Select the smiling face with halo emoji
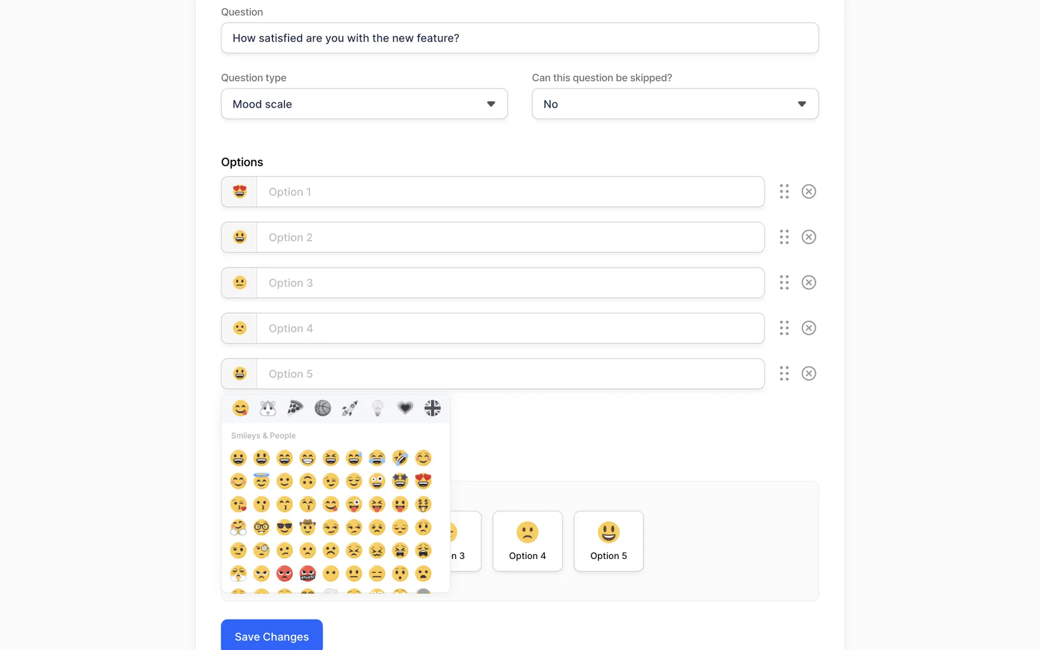 pos(261,481)
